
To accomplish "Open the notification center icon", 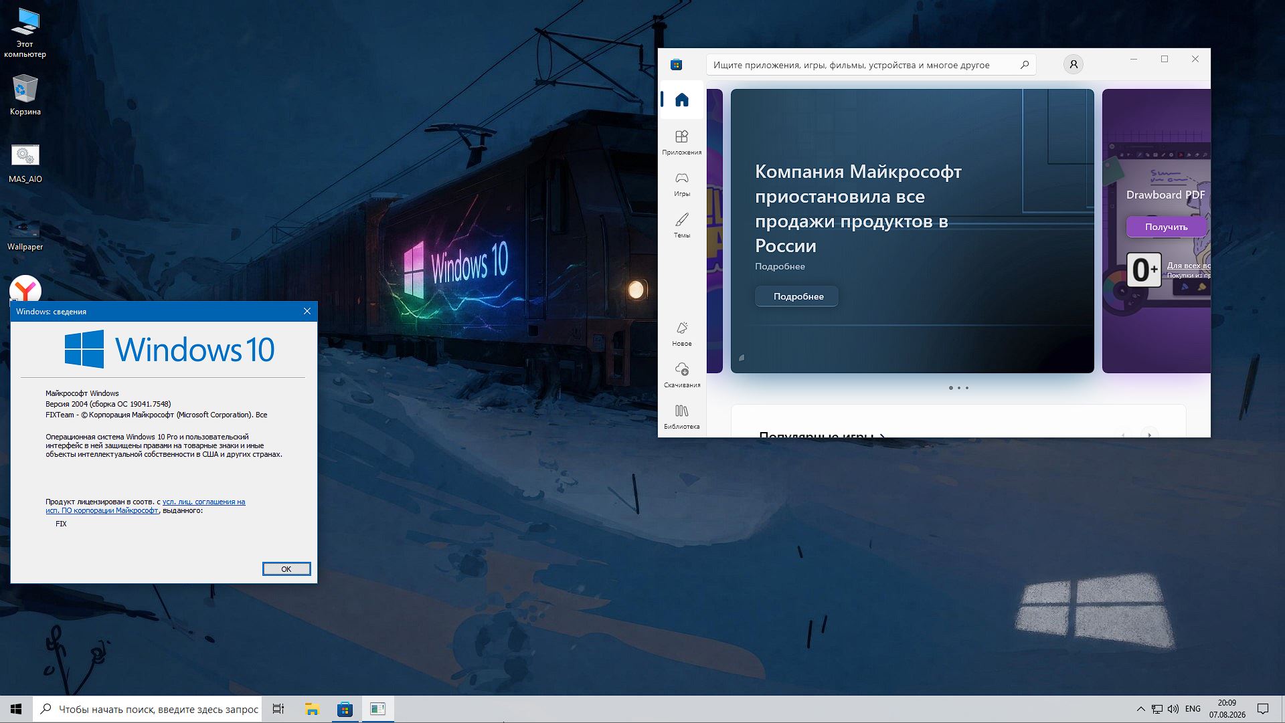I will 1263,709.
